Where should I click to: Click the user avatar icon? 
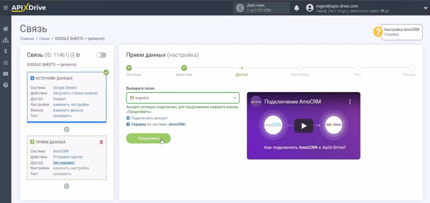310,8
